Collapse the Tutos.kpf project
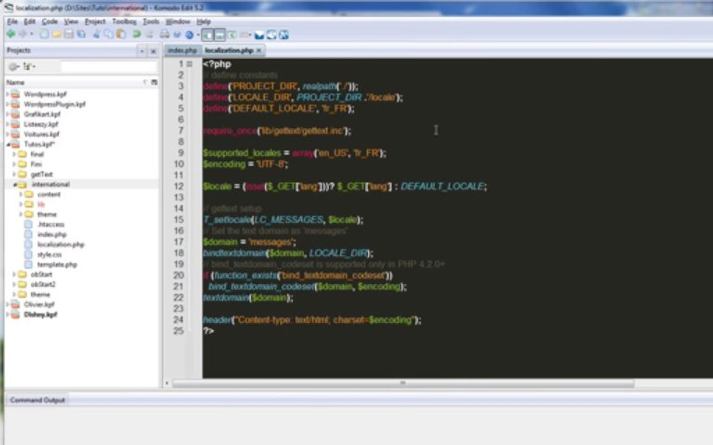Viewport: 713px width, 445px height. [x=7, y=144]
